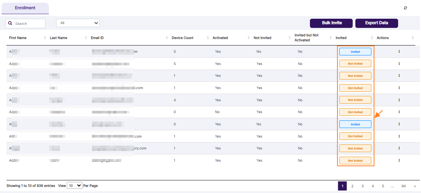Click the Invited badge in first row
The image size is (421, 193).
point(355,52)
